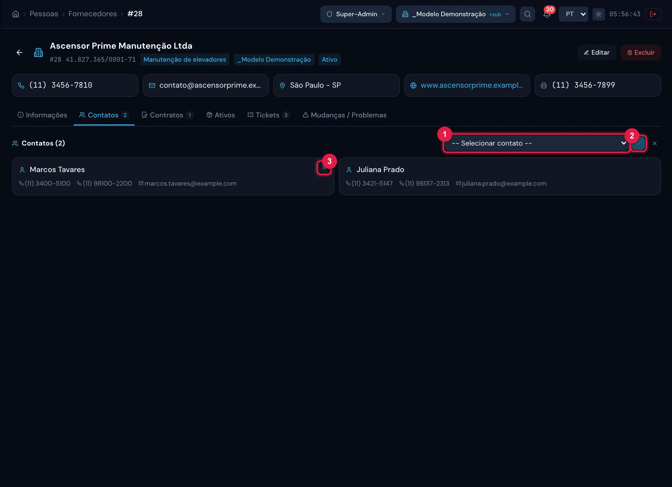The height and width of the screenshot is (487, 672).
Task: Remove Marcos Tavares contact with X
Action: (324, 168)
